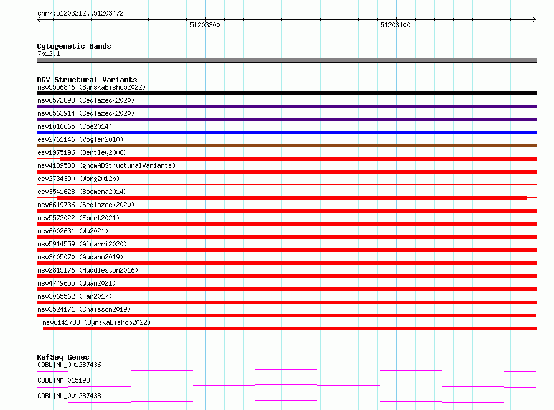Viewport: 554px width, 410px height.
Task: Select the Cytogenetic Bands track title
Action: point(74,46)
